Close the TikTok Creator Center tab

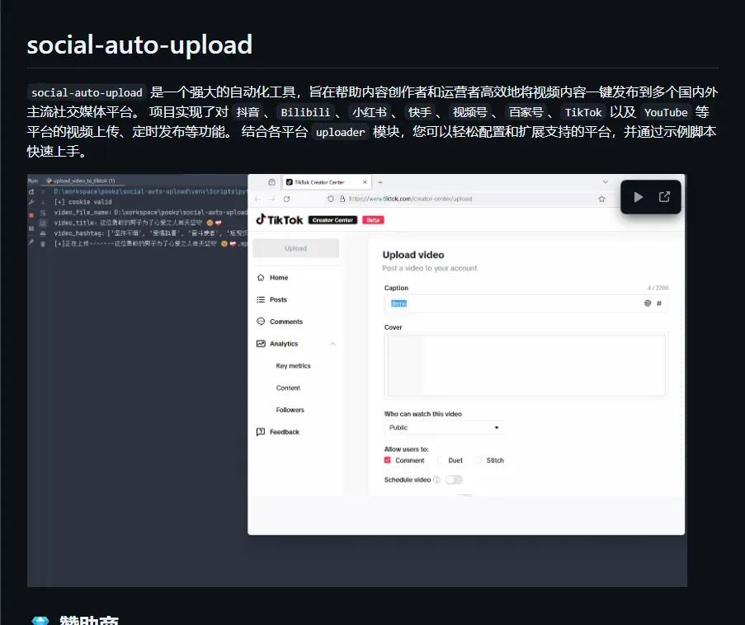pos(365,182)
